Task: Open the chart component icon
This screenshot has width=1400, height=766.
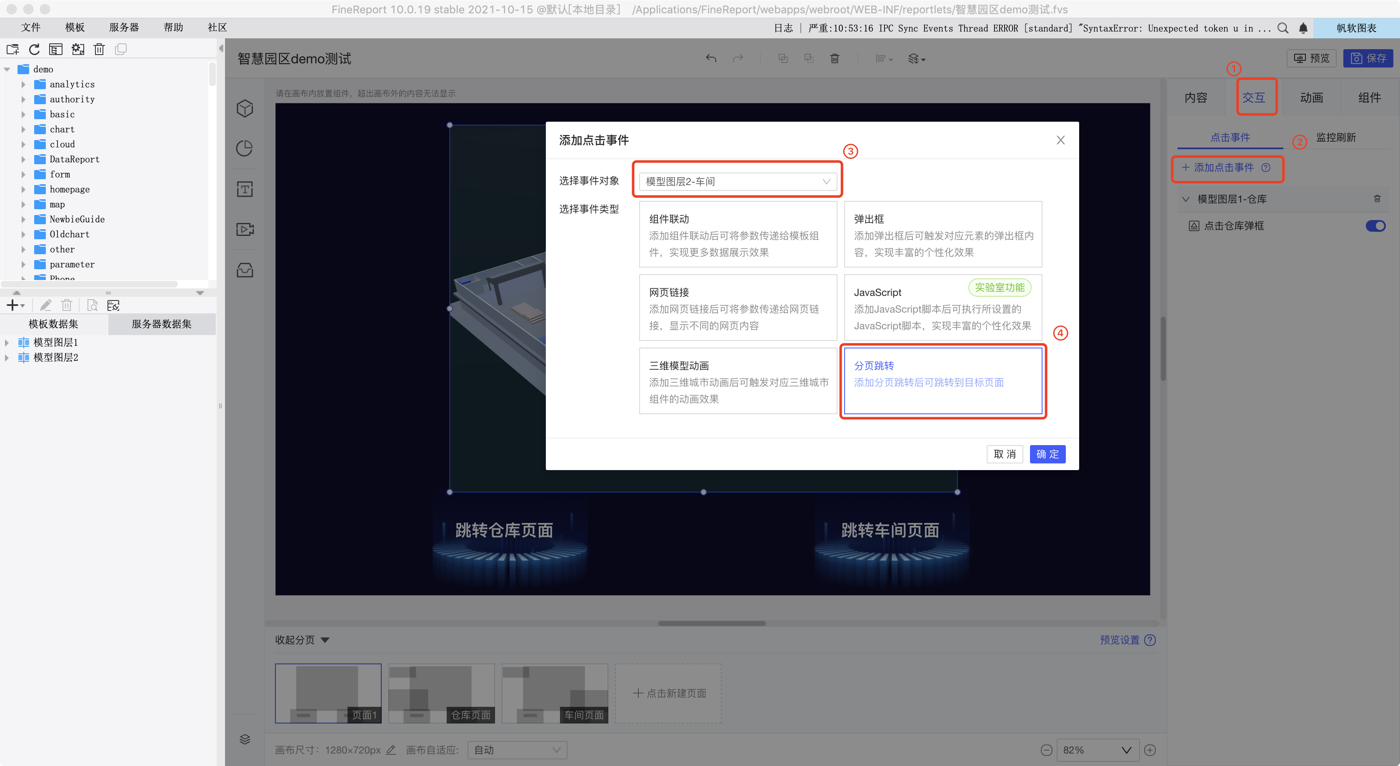Action: coord(245,148)
